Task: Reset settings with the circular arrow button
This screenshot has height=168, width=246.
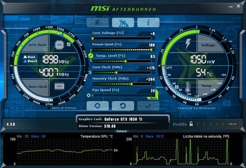Action: click(x=123, y=106)
